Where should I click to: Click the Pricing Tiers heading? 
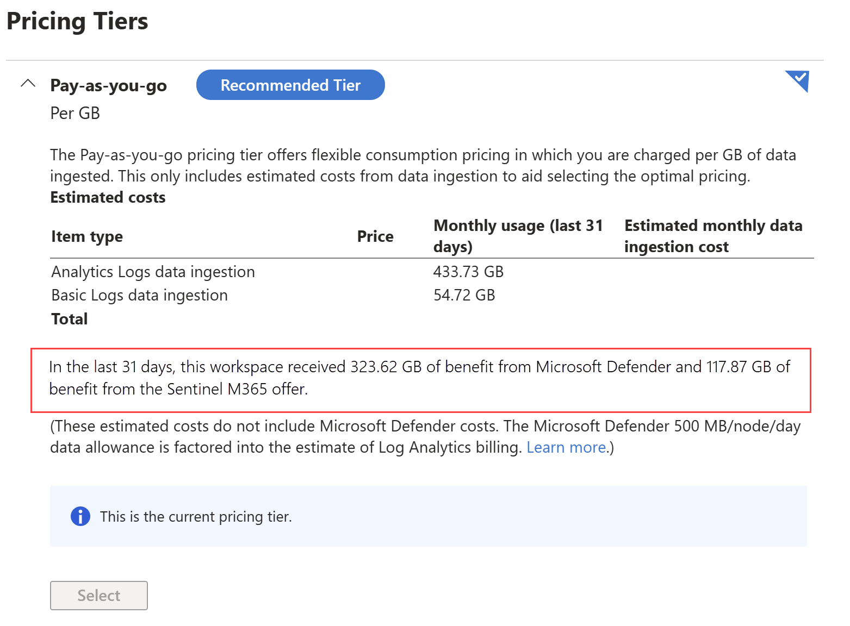coord(77,22)
